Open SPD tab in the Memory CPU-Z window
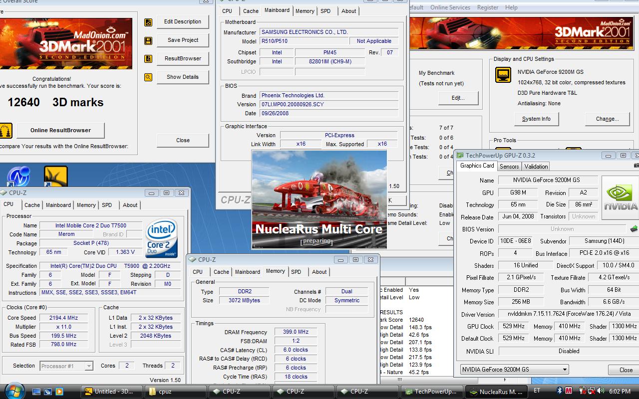The height and width of the screenshot is (399, 639). 296,272
